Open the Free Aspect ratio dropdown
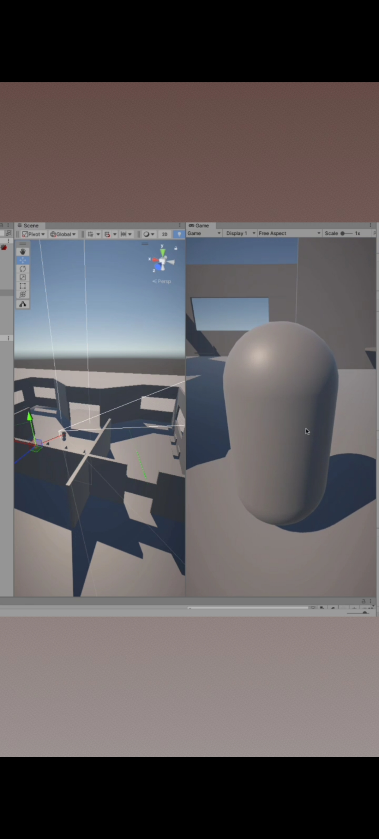The height and width of the screenshot is (839, 379). [289, 233]
